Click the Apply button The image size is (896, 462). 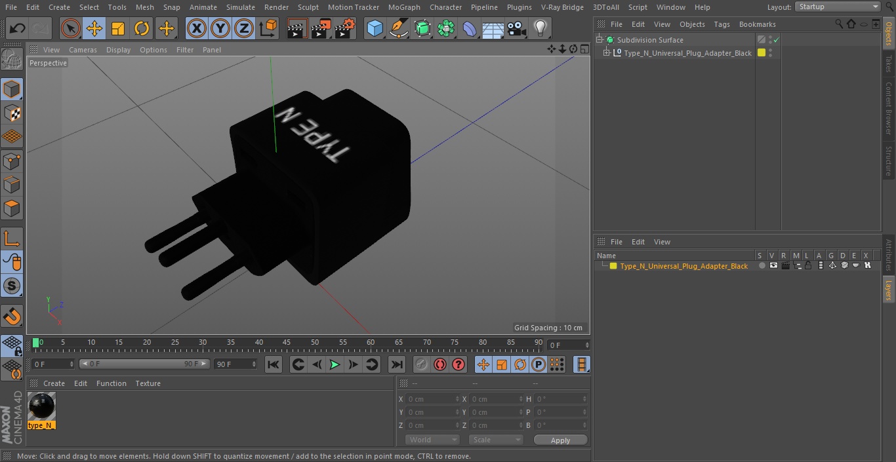tap(560, 440)
